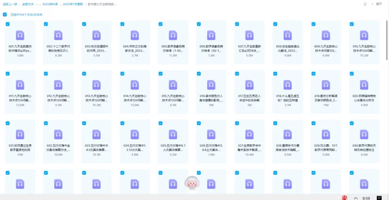Expand the side panel with 展开
This screenshot has height=200, width=389.
tap(378, 4)
